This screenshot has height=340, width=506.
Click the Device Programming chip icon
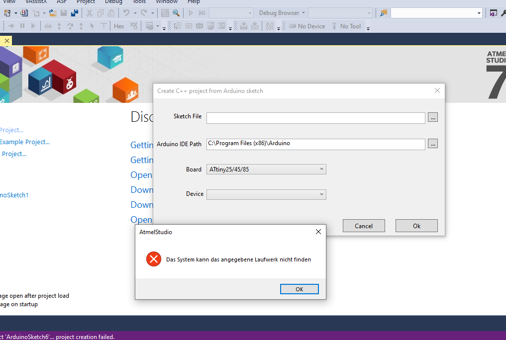point(200,26)
